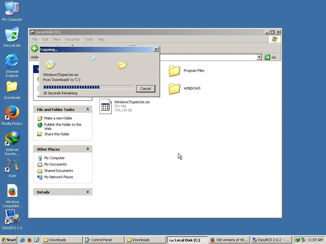Switch to Old versions of Wi... taskbar button
This screenshot has height=244, width=326.
(229, 240)
